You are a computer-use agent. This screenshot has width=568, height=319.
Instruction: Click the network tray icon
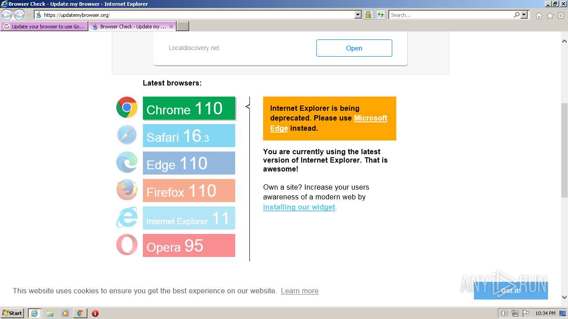(x=515, y=313)
